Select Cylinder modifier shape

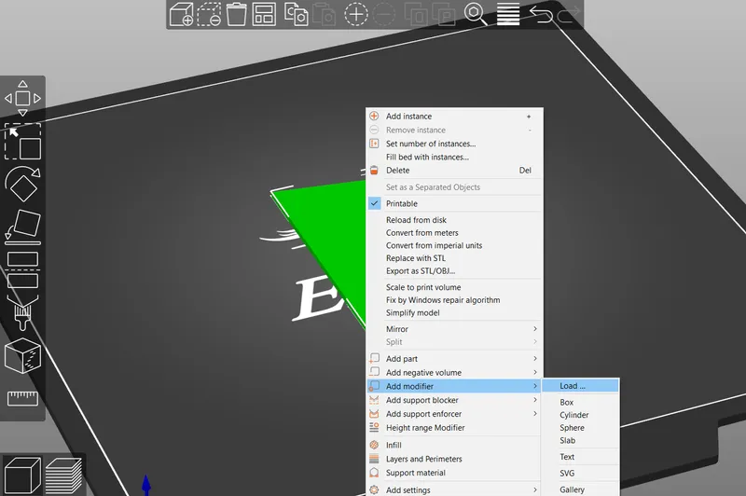(580, 415)
